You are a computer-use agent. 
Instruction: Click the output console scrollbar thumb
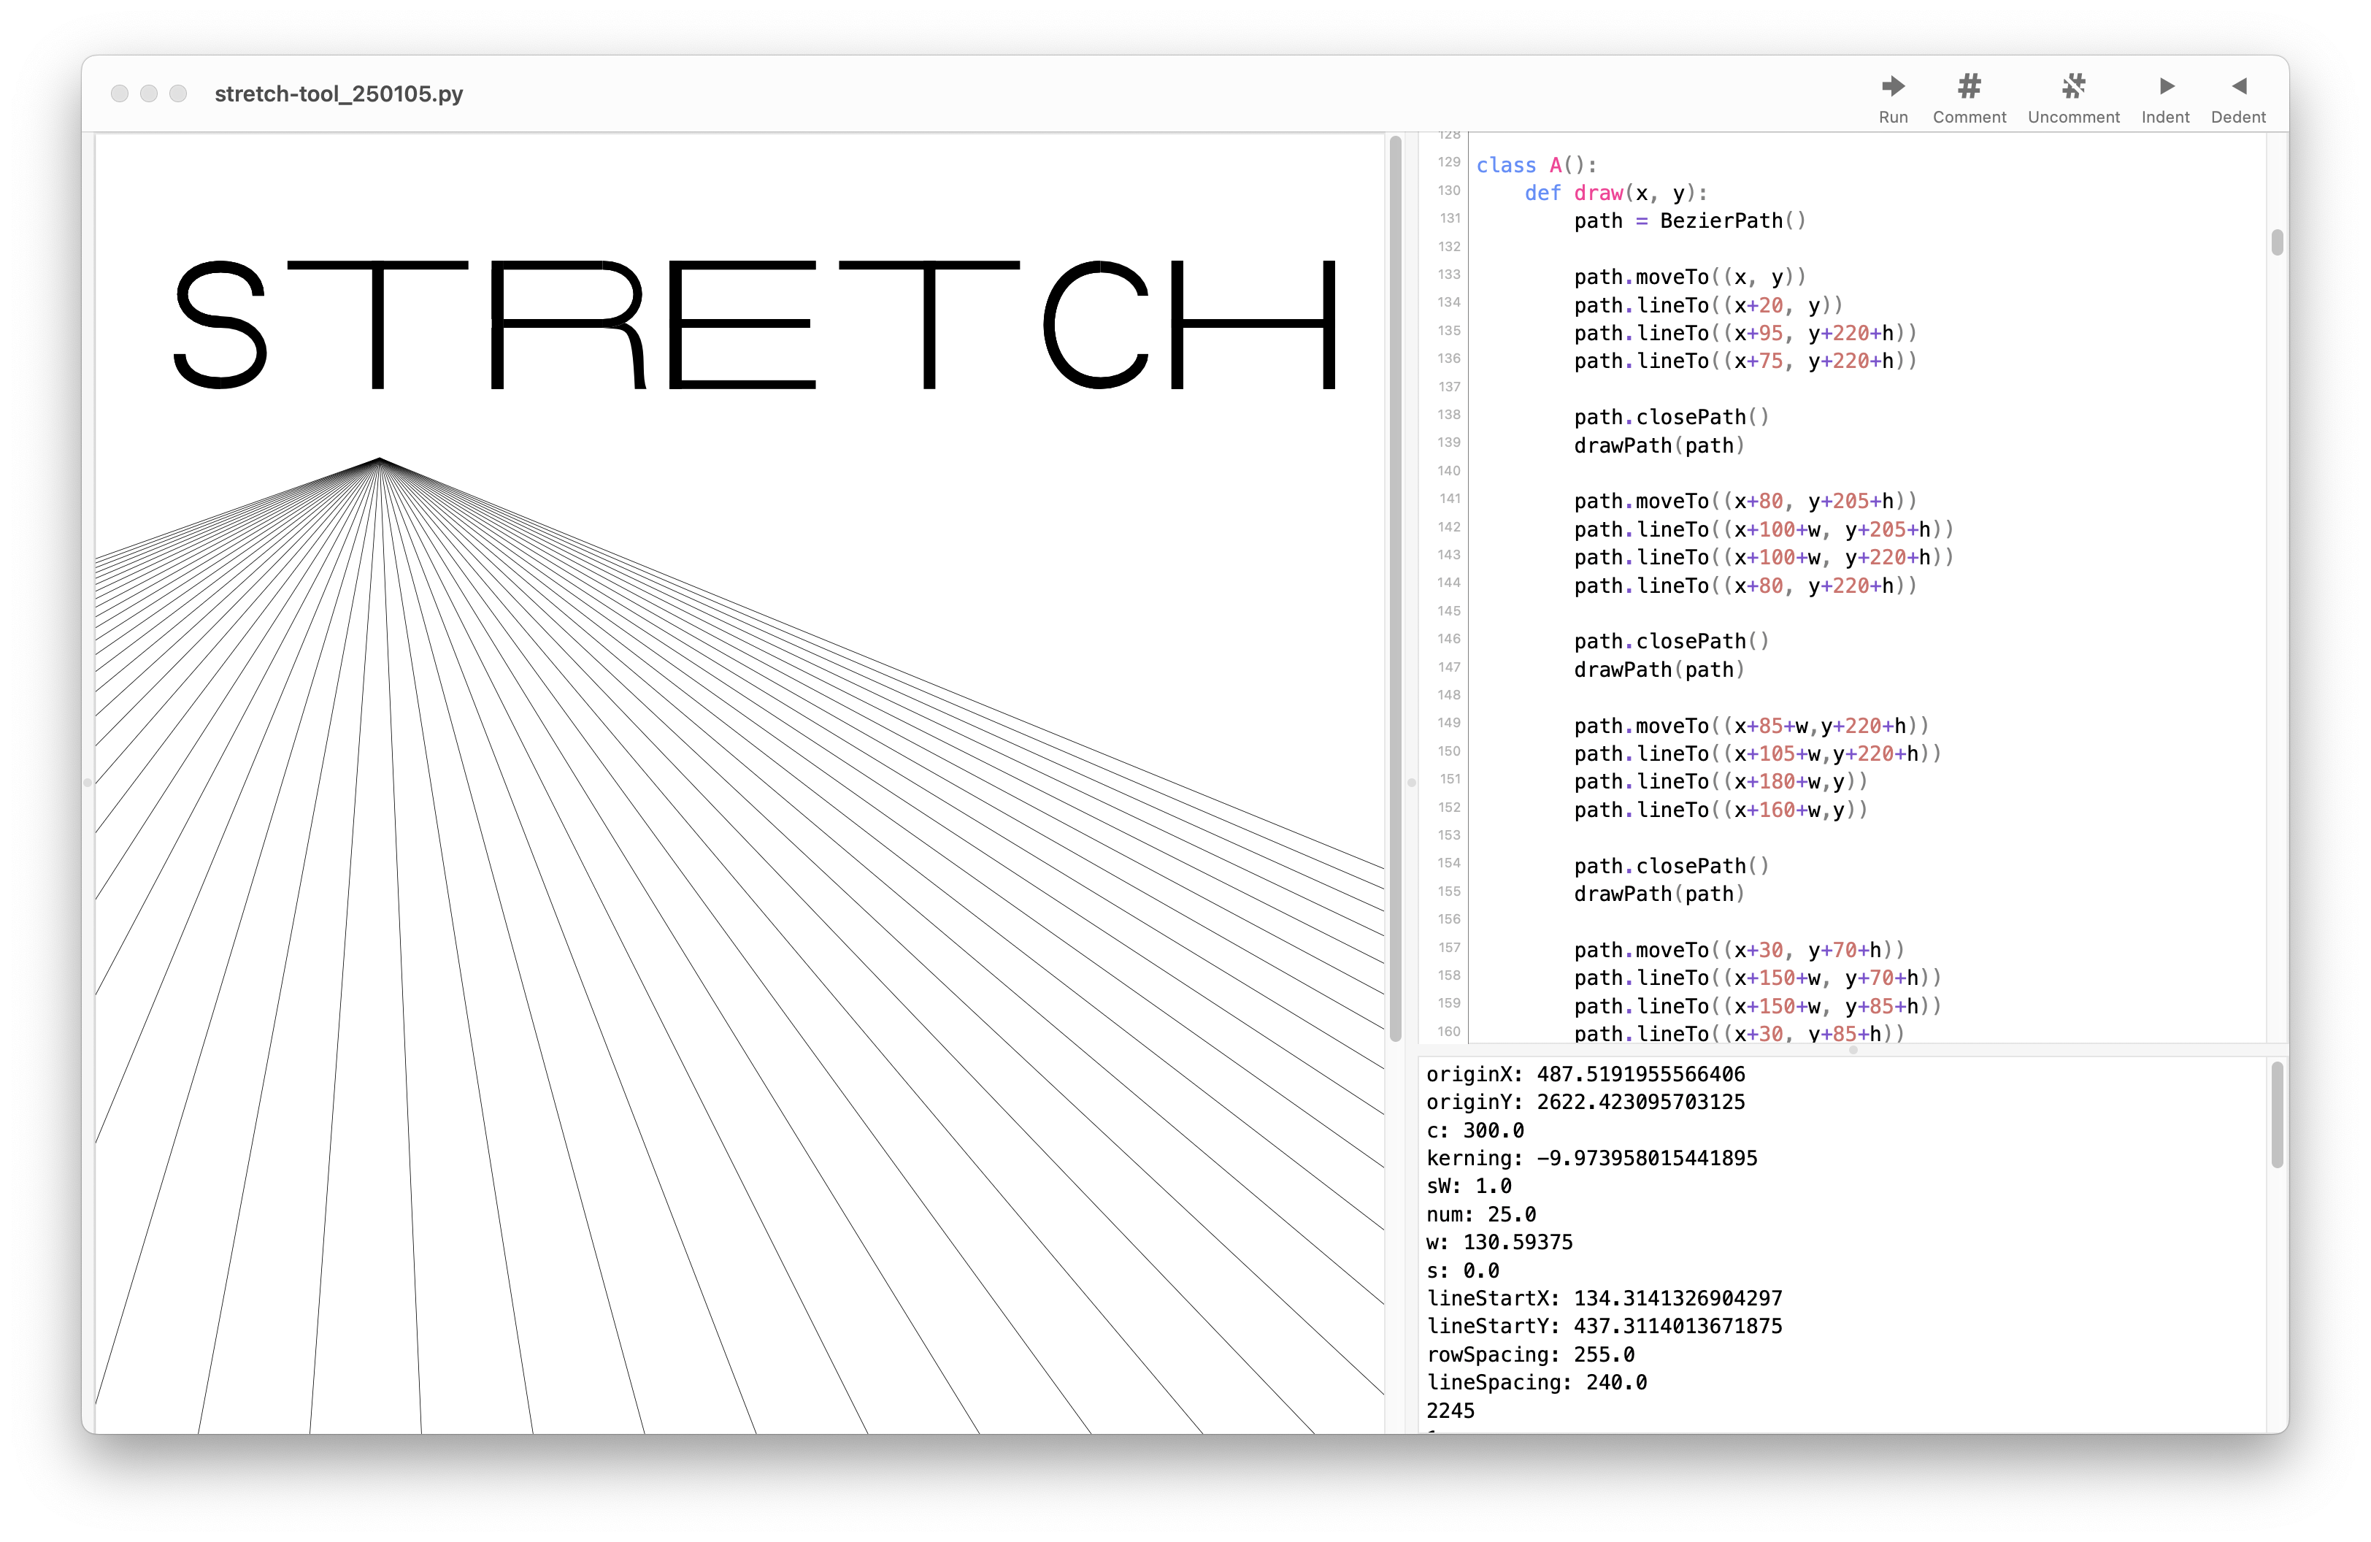pyautogui.click(x=2276, y=1113)
